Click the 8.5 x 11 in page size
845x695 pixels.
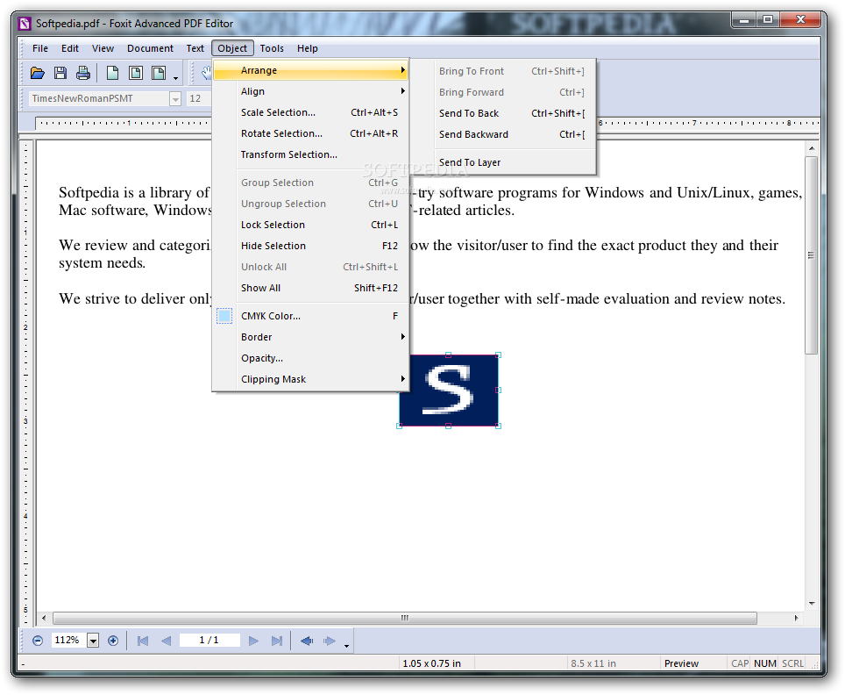coord(593,663)
